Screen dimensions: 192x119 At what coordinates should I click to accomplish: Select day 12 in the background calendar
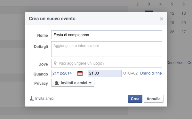[x=172, y=13]
